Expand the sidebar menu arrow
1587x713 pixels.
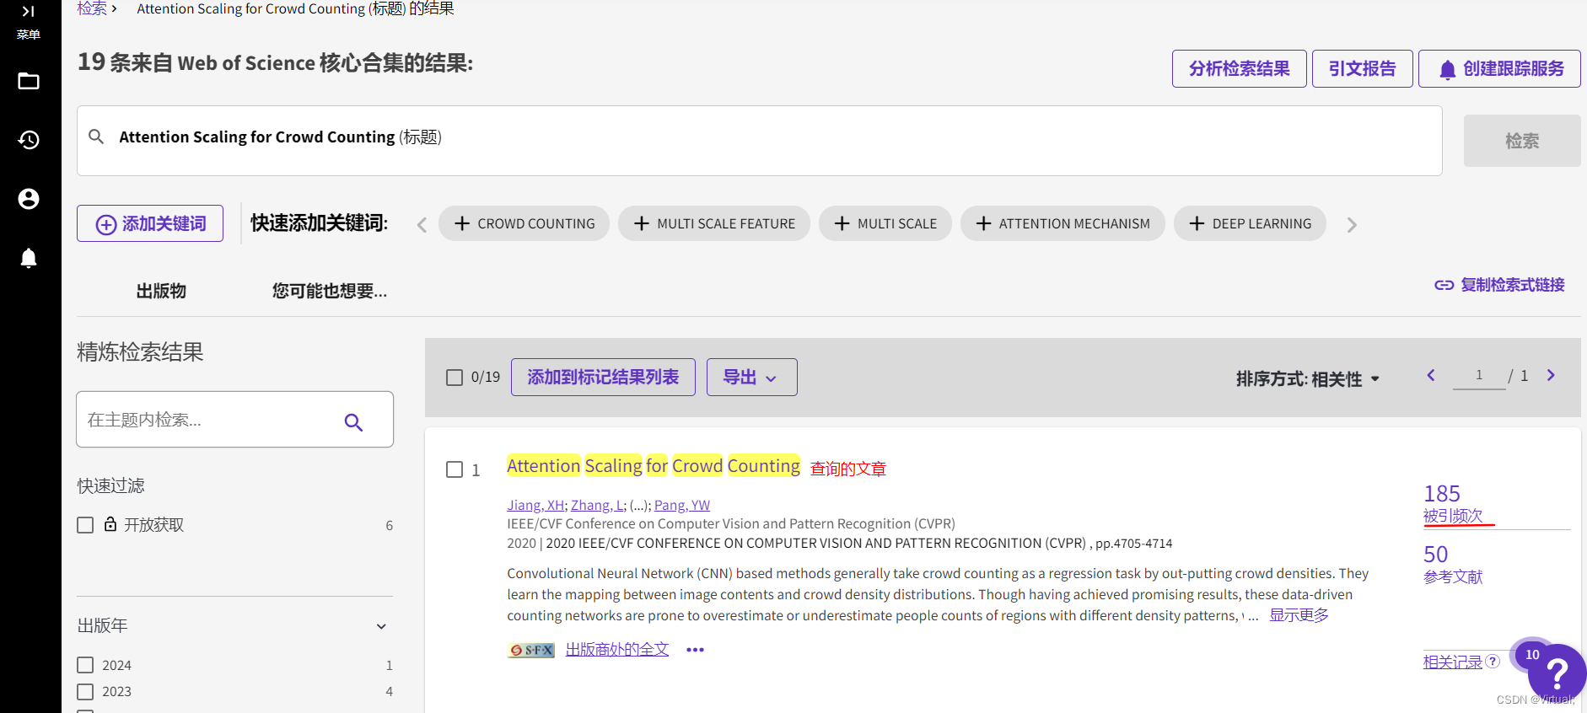pyautogui.click(x=28, y=12)
